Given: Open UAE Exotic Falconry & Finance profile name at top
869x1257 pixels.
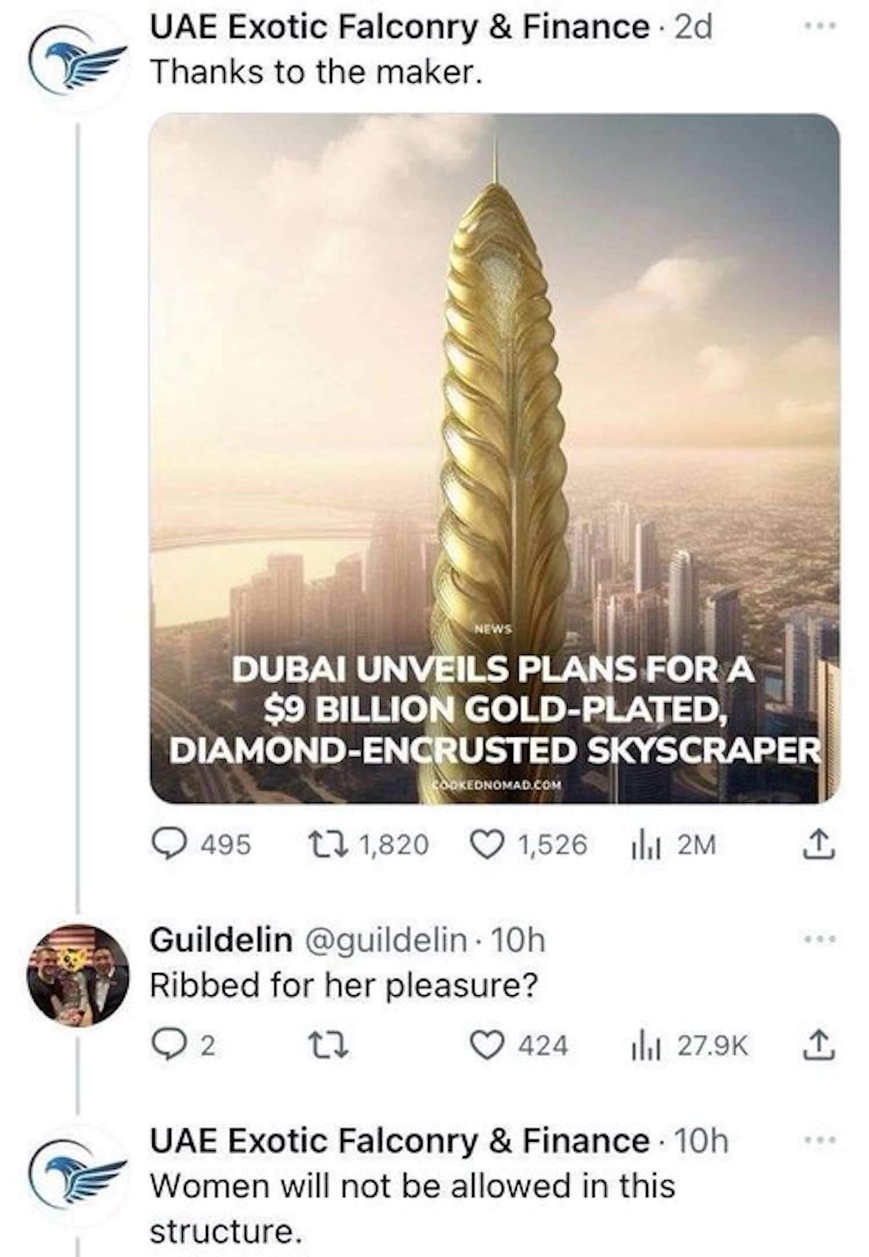Looking at the screenshot, I should pyautogui.click(x=400, y=28).
